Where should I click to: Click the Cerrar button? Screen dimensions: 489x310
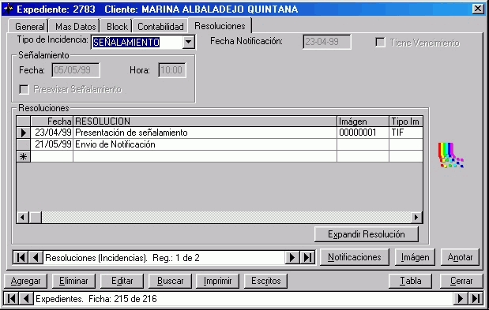click(x=461, y=281)
